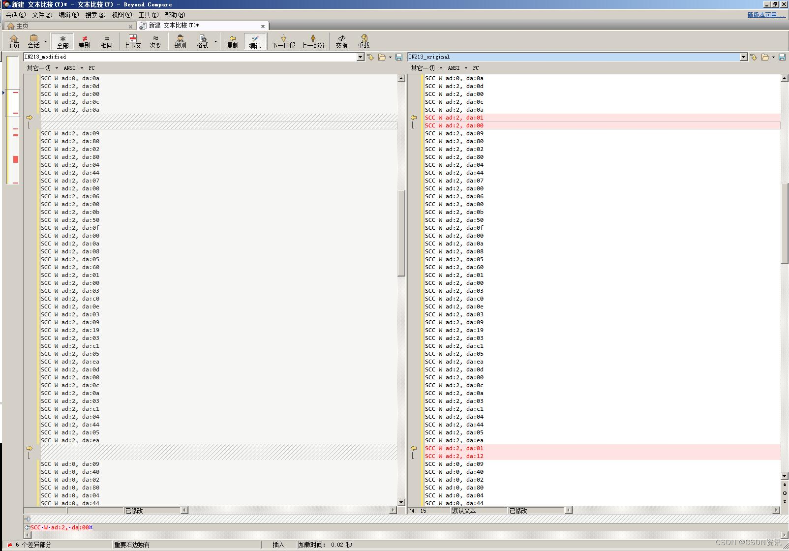The image size is (789, 551).
Task: Open the 会话 Sessions toolbar button
Action: (33, 41)
